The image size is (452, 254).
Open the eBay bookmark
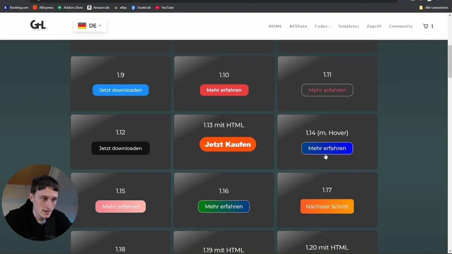tap(120, 7)
